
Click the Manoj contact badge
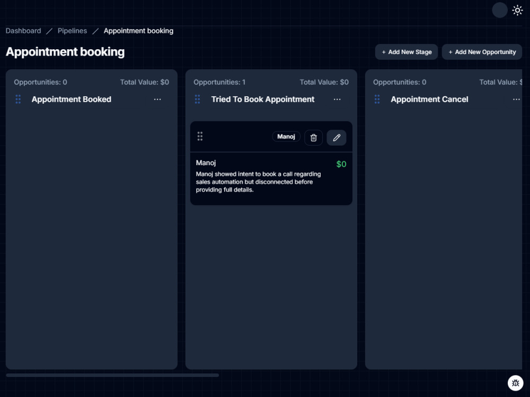tap(286, 137)
